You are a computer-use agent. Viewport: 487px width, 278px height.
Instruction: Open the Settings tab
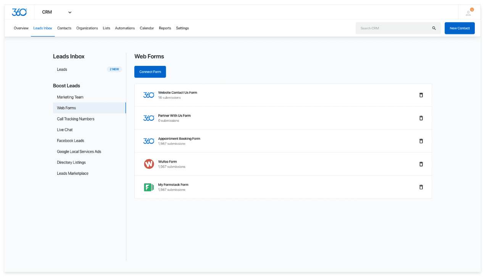tap(182, 28)
